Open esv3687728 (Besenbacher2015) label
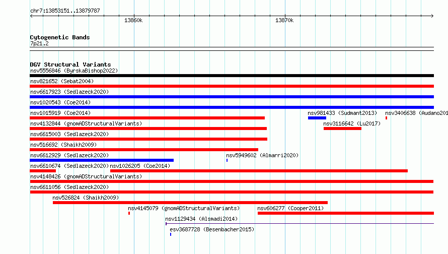The image size is (448, 254). click(212, 229)
